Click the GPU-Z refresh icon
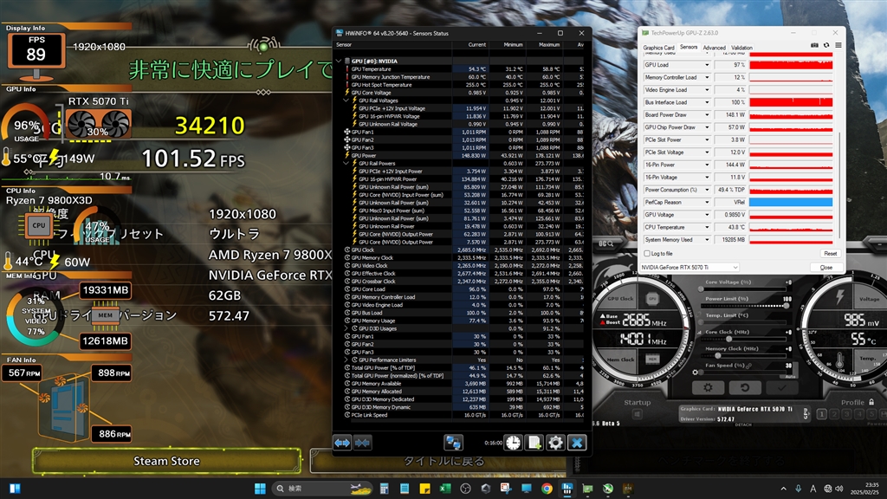Image resolution: width=887 pixels, height=499 pixels. point(826,45)
